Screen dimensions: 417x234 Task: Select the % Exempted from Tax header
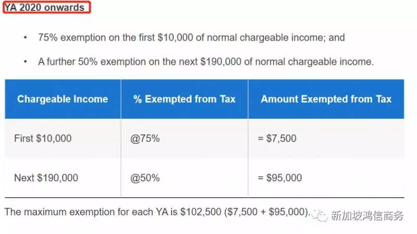tap(185, 99)
